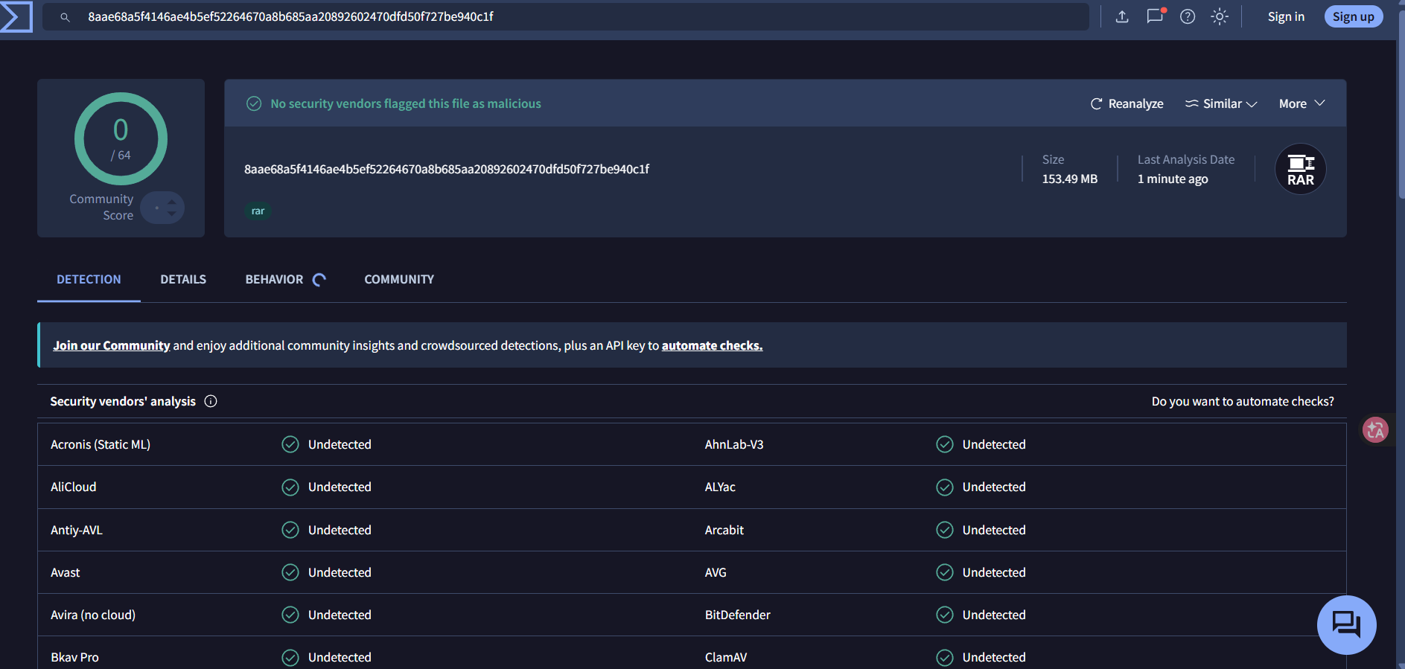This screenshot has height=669, width=1405.
Task: Toggle the light/dark theme sun icon
Action: click(1220, 16)
